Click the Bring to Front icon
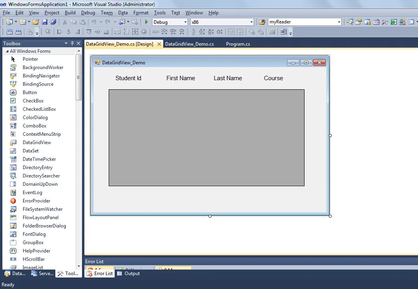Screen dimensions: 418x289 click(252, 32)
